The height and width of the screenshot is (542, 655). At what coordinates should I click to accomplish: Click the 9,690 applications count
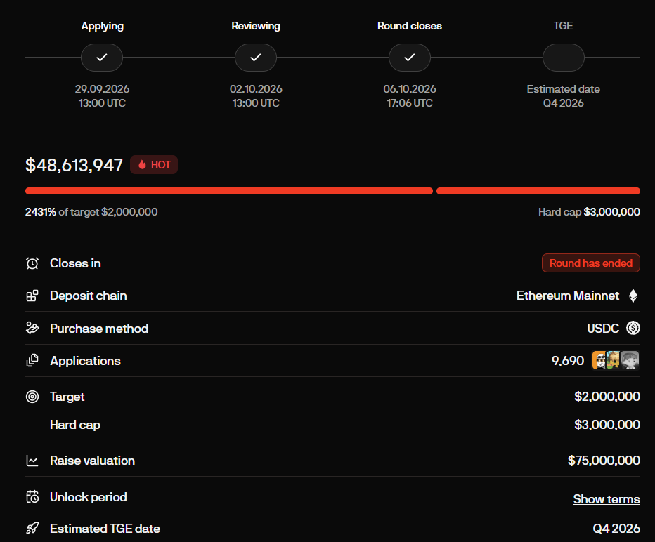click(568, 360)
